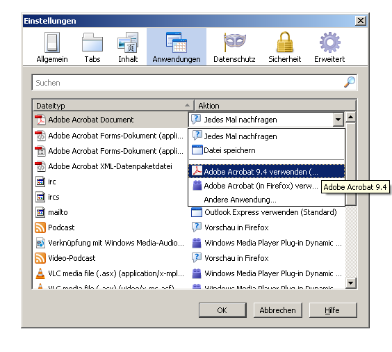Click Outlook Express verwenden (Standard) action
This screenshot has height=352, width=392.
(x=270, y=212)
